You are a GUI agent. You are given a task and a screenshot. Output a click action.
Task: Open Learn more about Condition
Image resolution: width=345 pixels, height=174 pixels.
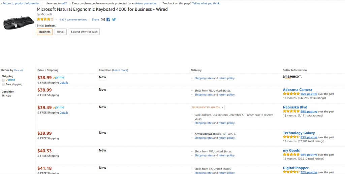[120, 70]
